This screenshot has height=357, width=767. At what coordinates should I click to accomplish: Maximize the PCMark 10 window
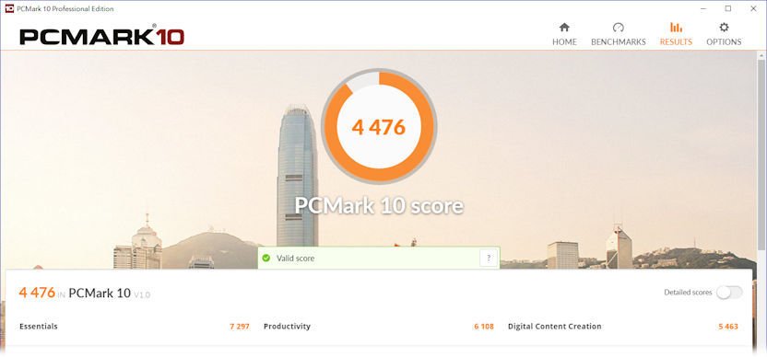click(728, 8)
